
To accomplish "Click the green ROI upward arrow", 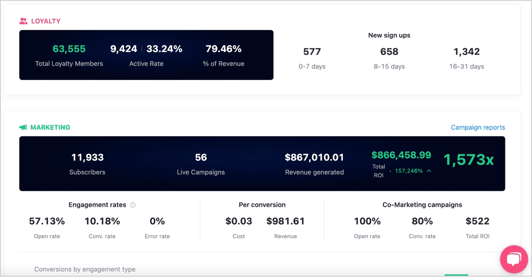I will click(429, 171).
